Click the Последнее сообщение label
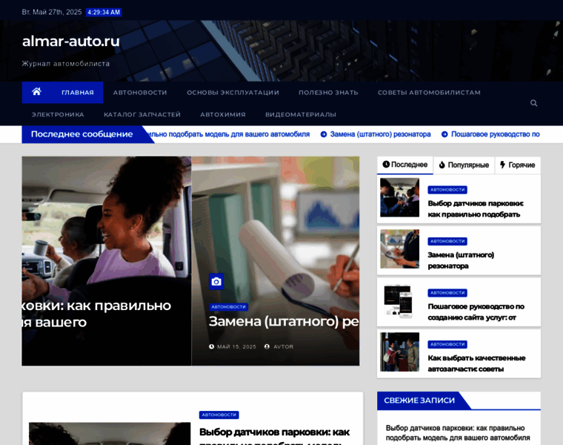 coord(82,134)
